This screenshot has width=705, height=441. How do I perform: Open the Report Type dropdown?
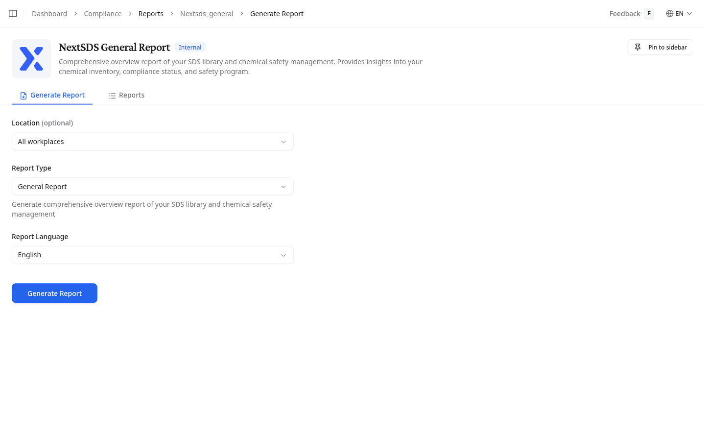(153, 187)
